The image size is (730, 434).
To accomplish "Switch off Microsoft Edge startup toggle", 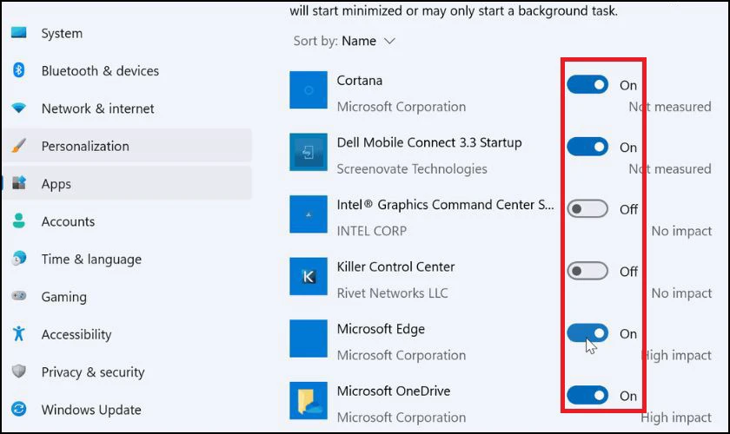I will click(x=587, y=333).
